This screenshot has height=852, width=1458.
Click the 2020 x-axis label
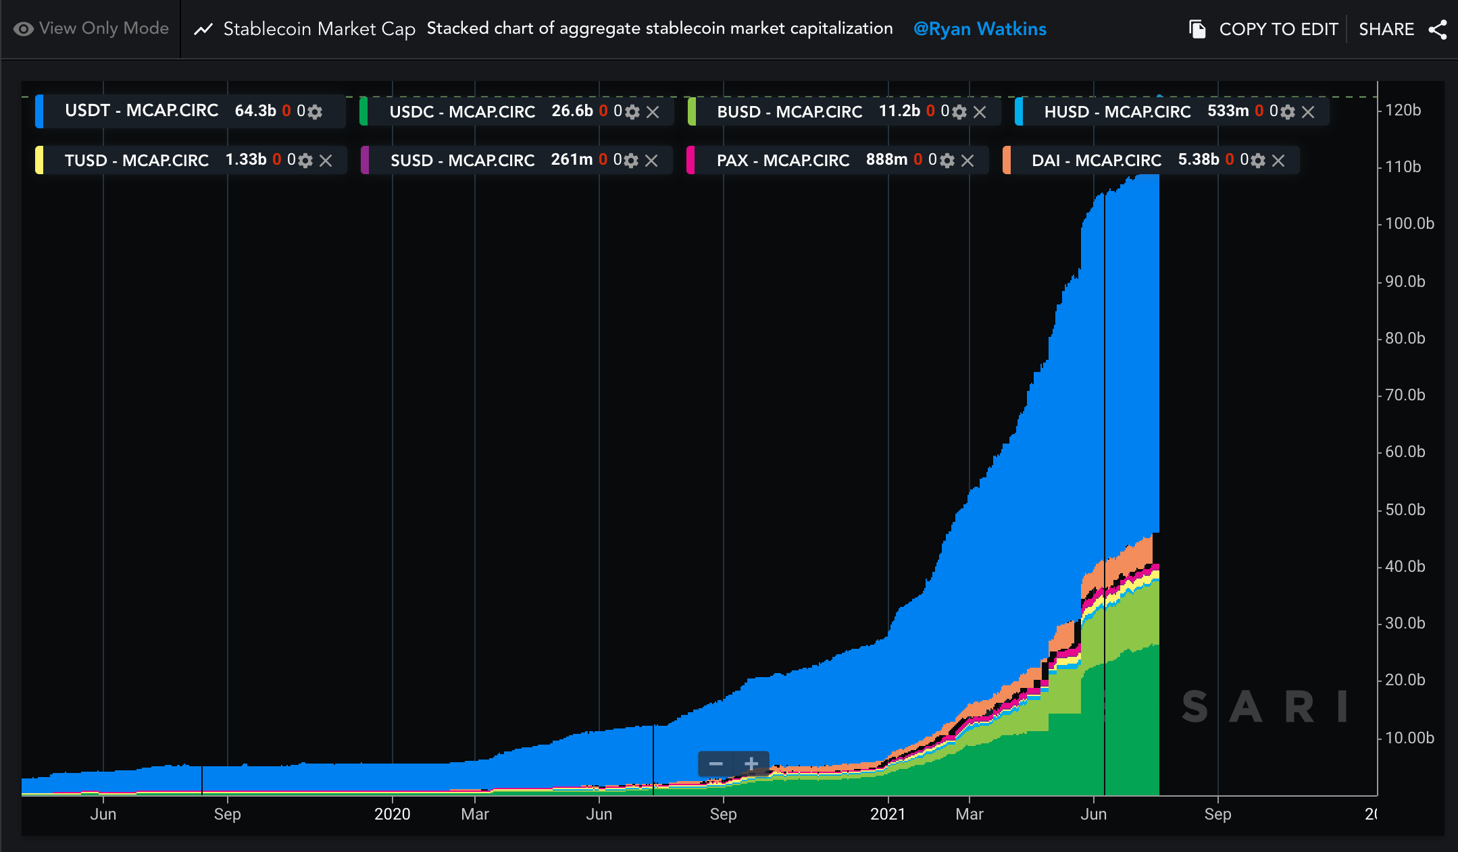tap(393, 814)
